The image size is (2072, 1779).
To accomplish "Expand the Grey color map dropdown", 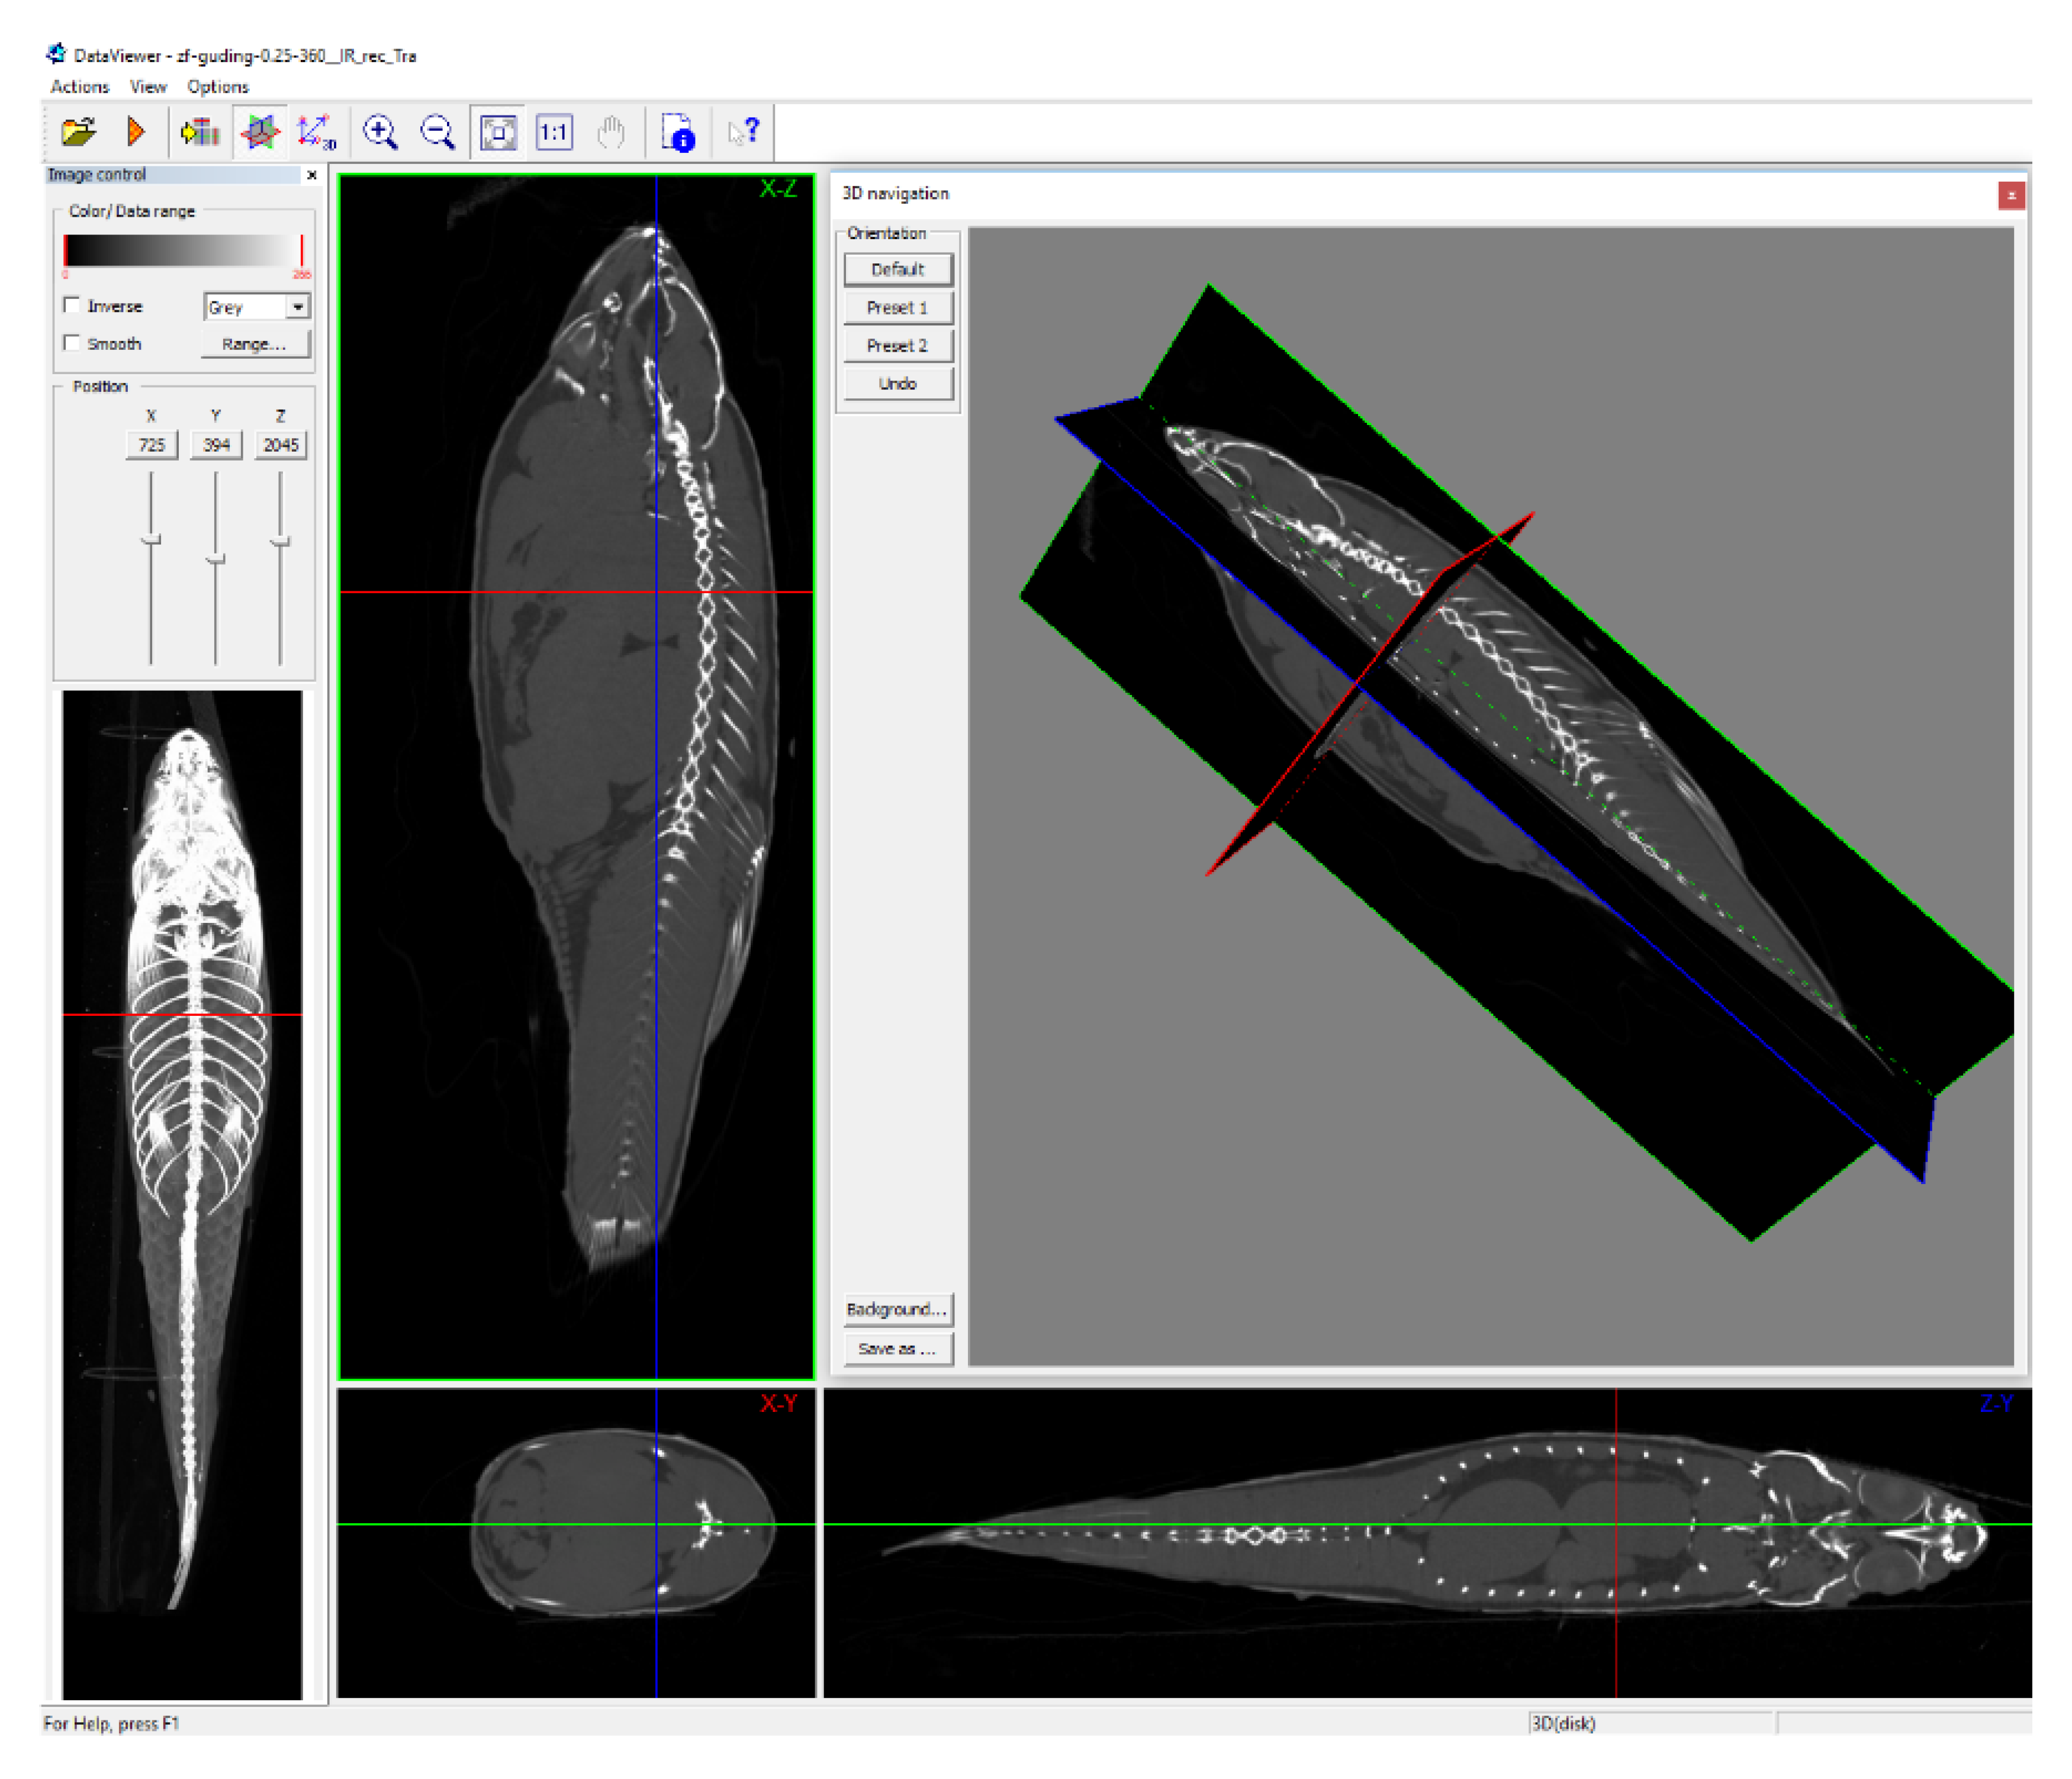I will click(x=297, y=307).
